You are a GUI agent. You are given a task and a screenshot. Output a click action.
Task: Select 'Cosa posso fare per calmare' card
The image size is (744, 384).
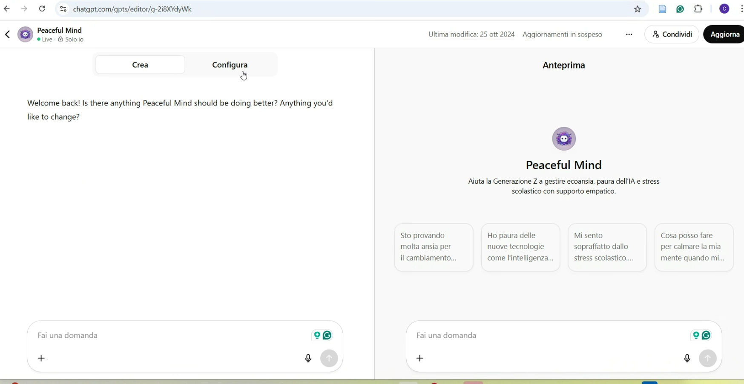pyautogui.click(x=694, y=247)
